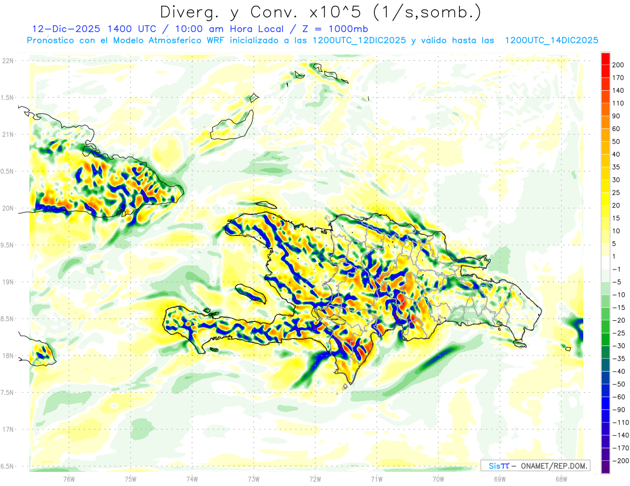
Task: Click the positive colorbar value '90'
Action: pos(616,116)
